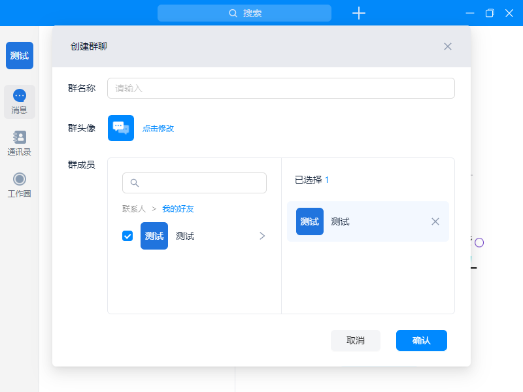
Task: Maximize the application window
Action: click(x=490, y=13)
